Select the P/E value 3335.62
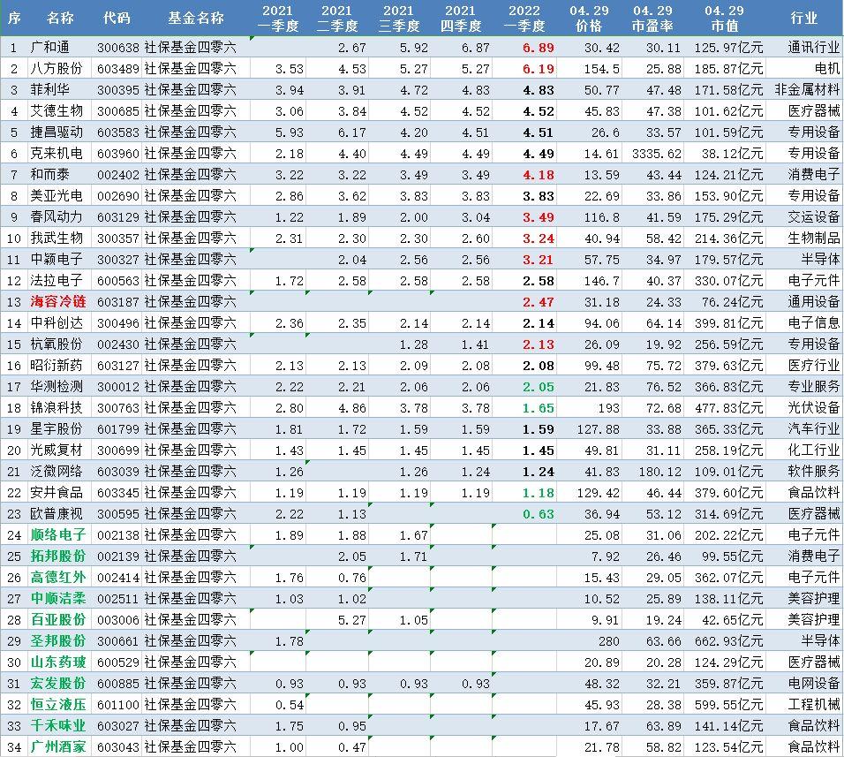This screenshot has height=757, width=844. 657,154
